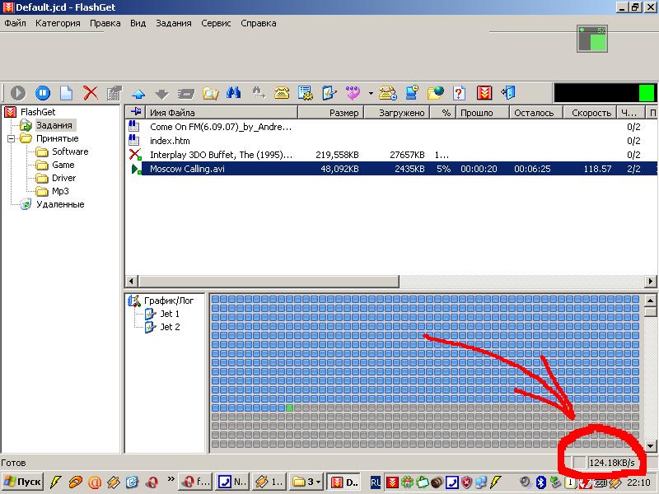Click the telephone with clock toolbar icon
The image size is (659, 494).
(x=387, y=93)
